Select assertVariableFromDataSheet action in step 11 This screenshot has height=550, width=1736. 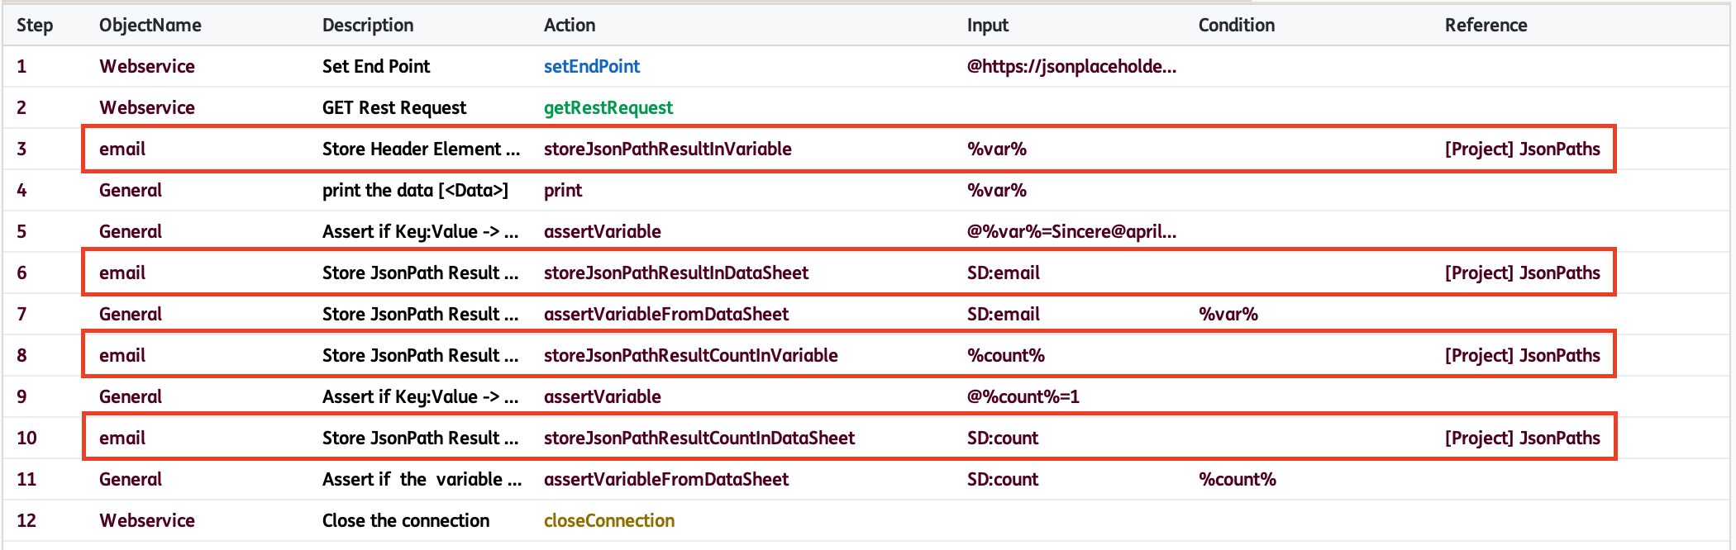666,479
